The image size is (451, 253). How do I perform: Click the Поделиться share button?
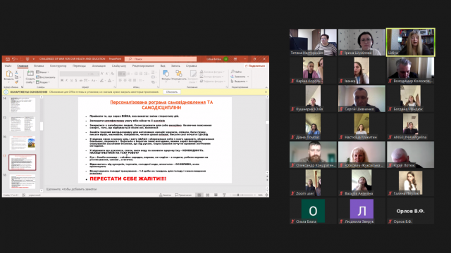(255, 66)
